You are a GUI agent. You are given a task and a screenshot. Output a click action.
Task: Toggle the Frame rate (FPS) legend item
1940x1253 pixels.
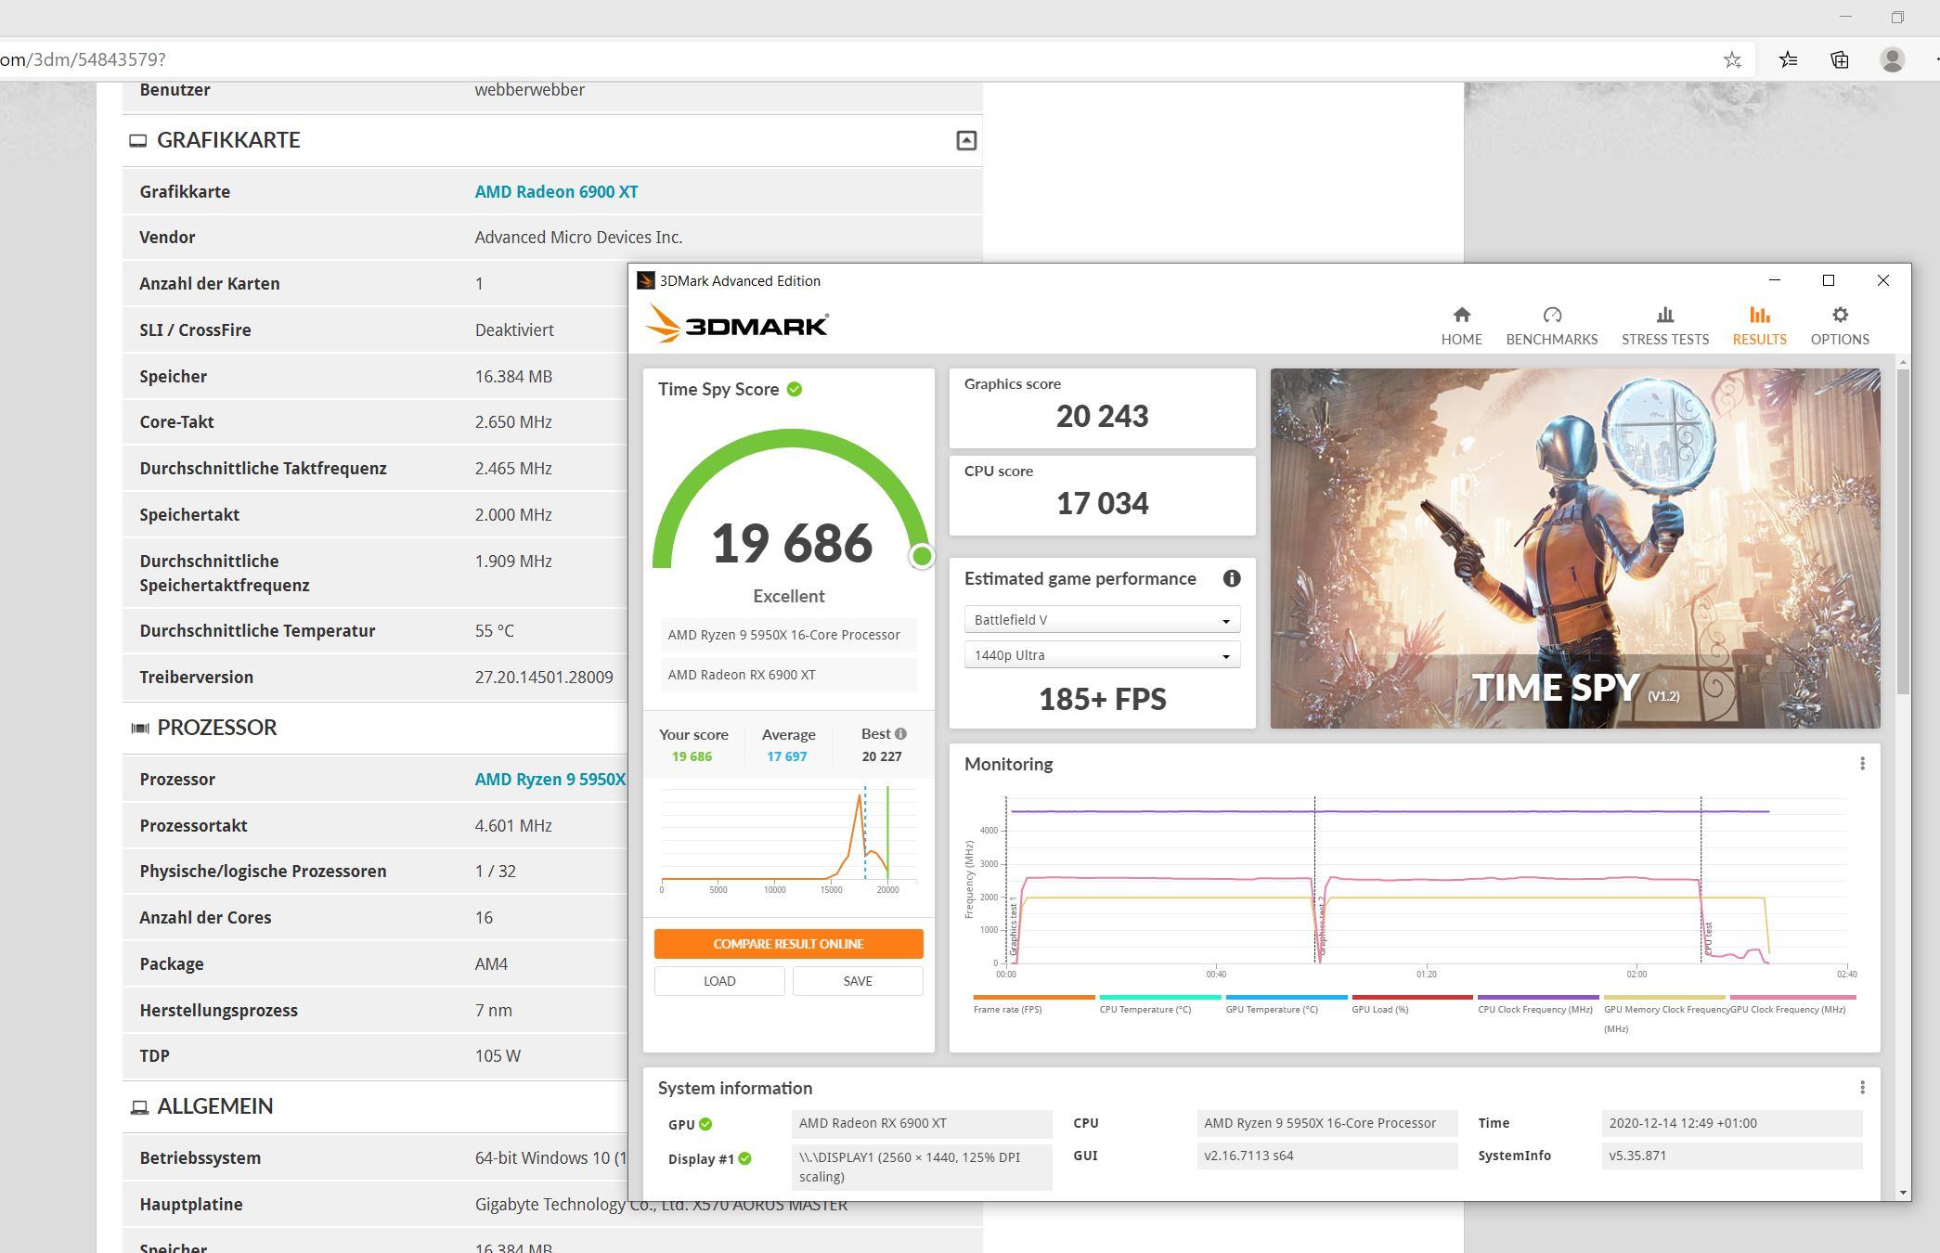pos(1007,1010)
